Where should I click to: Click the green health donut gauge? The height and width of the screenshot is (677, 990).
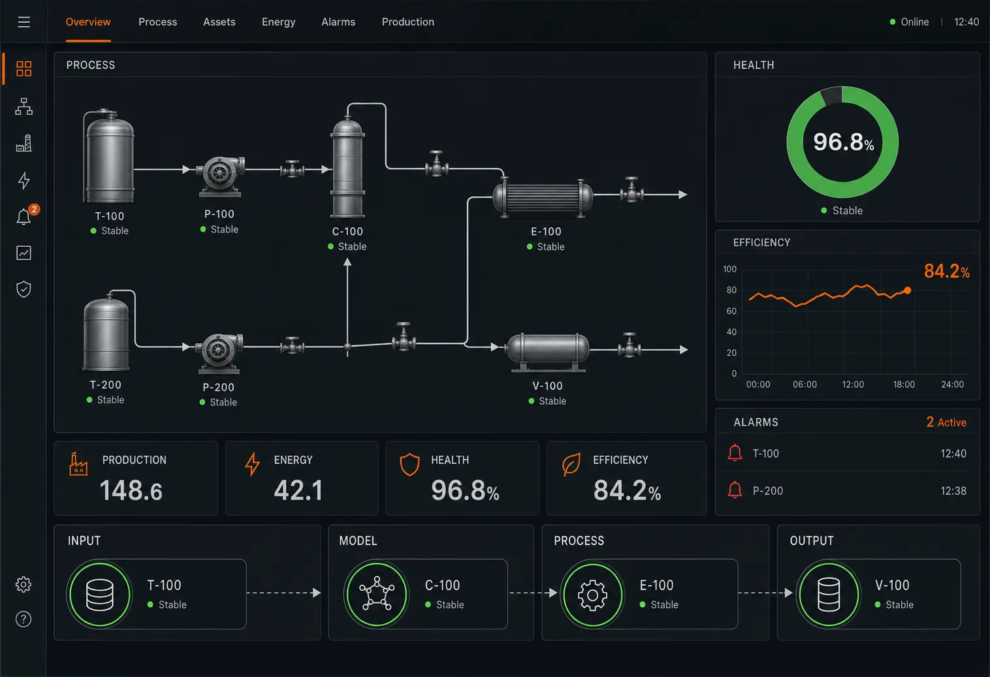(842, 142)
